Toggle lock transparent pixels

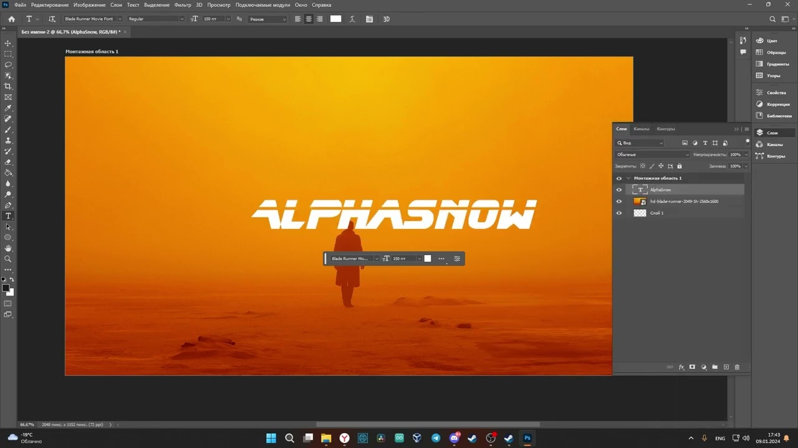(643, 166)
